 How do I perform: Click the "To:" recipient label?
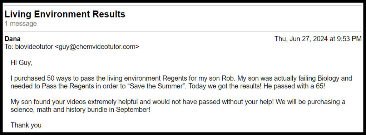click(x=9, y=47)
